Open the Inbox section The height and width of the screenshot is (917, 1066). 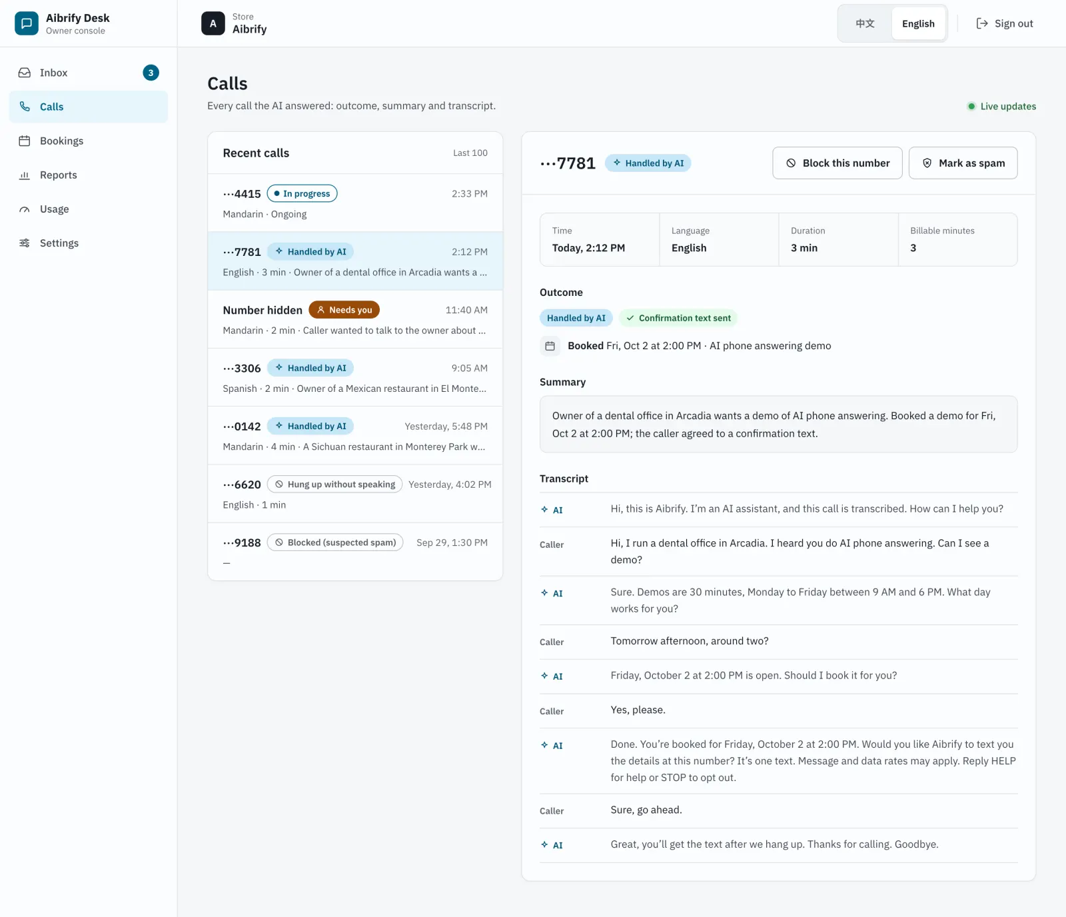point(89,73)
